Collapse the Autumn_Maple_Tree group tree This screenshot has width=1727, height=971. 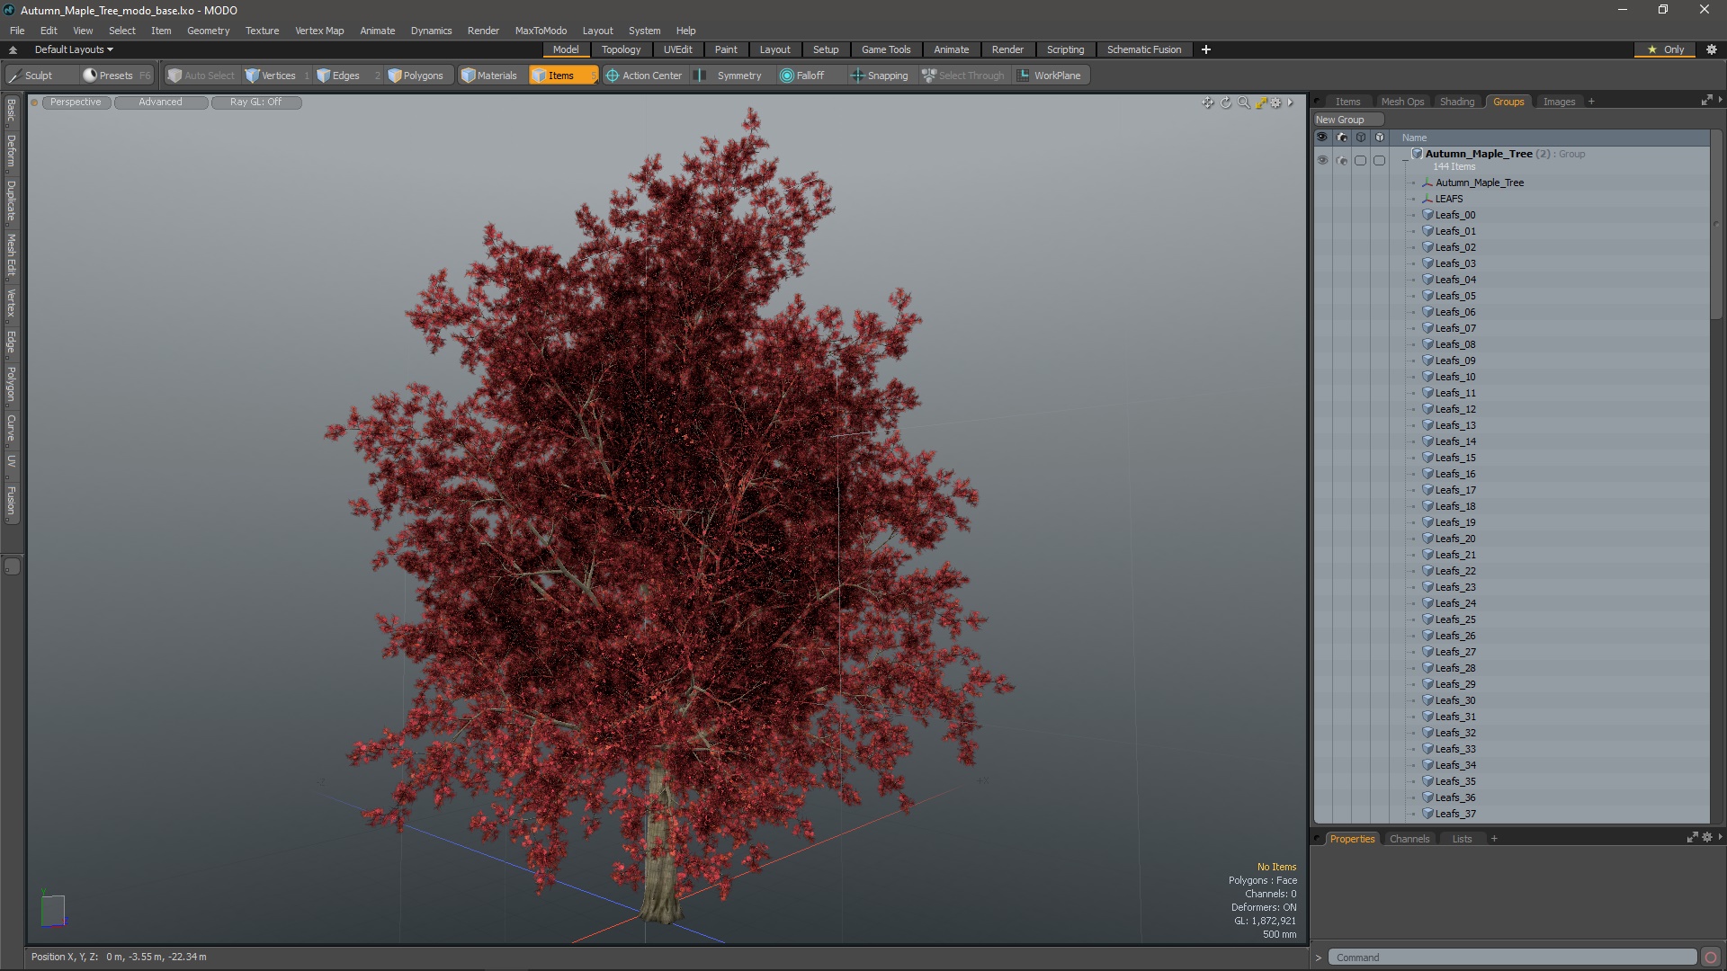click(x=1405, y=160)
